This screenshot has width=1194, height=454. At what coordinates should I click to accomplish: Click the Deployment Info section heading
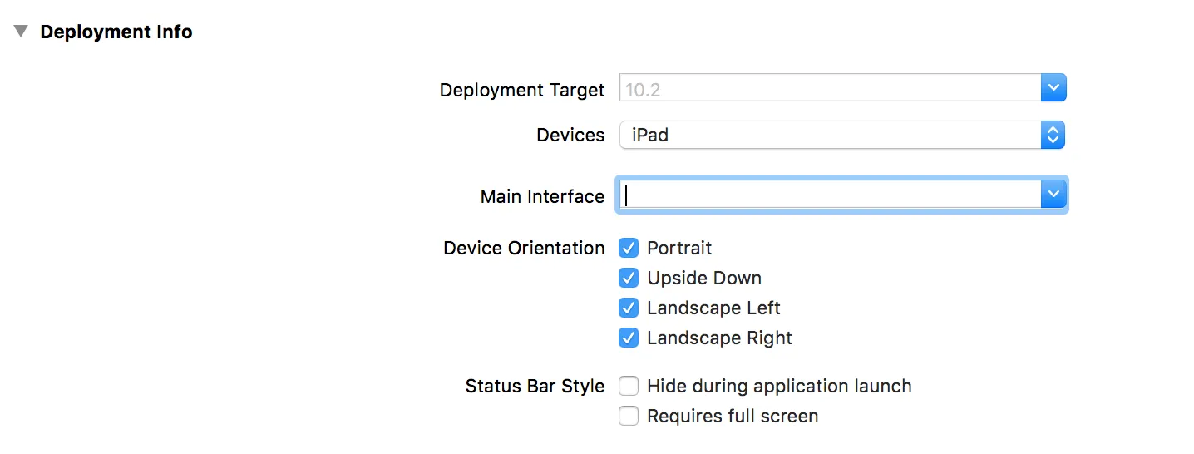coord(116,32)
